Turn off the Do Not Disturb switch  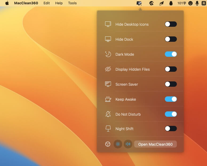171,114
